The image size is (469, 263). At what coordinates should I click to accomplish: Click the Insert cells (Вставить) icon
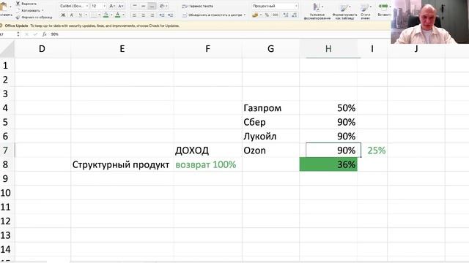tap(384, 7)
